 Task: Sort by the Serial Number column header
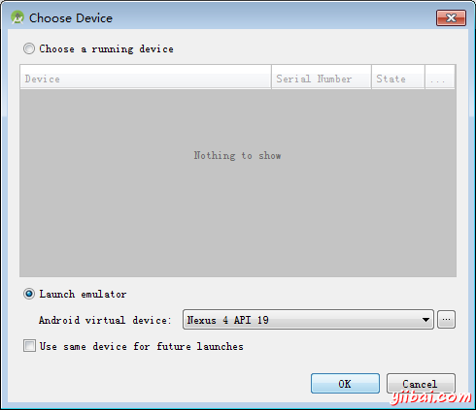click(322, 78)
